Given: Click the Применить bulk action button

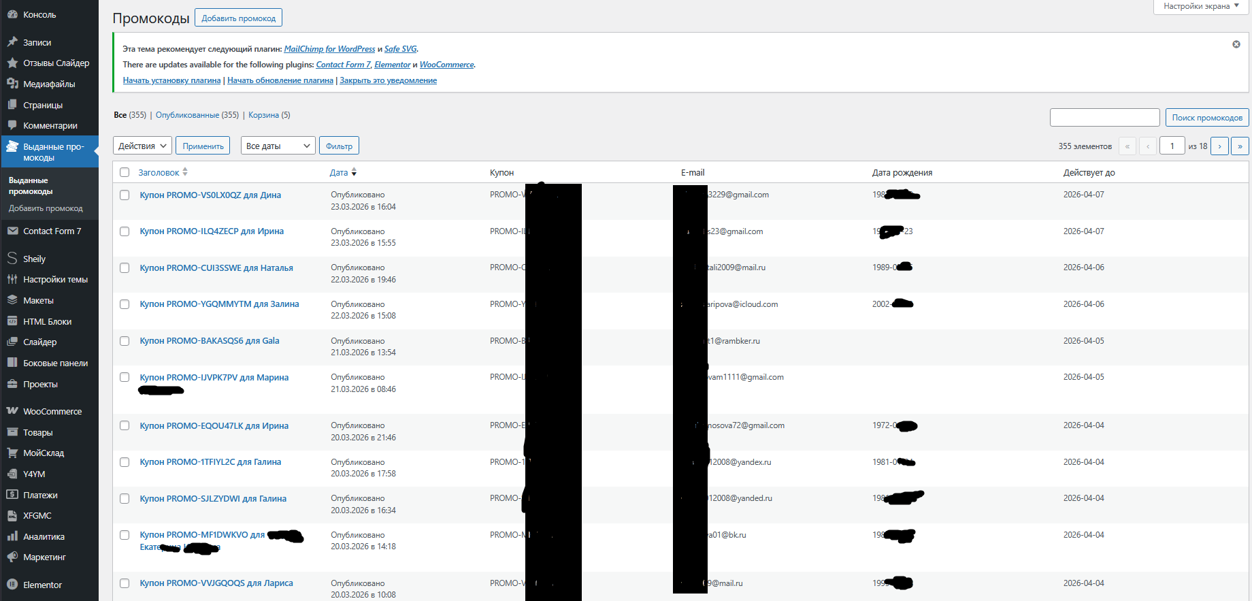Looking at the screenshot, I should coord(203,146).
